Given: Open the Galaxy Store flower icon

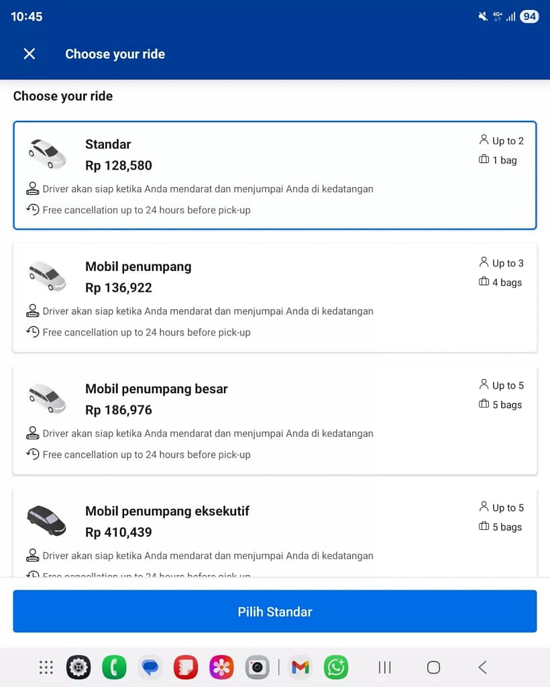Looking at the screenshot, I should 221,668.
